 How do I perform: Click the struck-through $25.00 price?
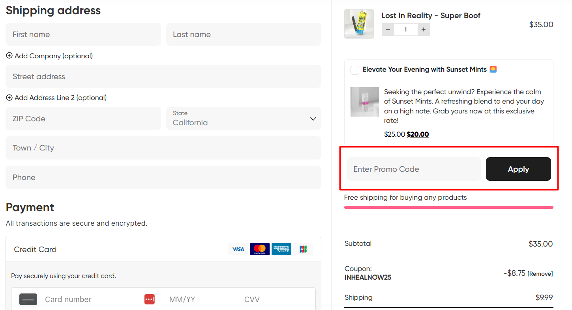pyautogui.click(x=394, y=134)
